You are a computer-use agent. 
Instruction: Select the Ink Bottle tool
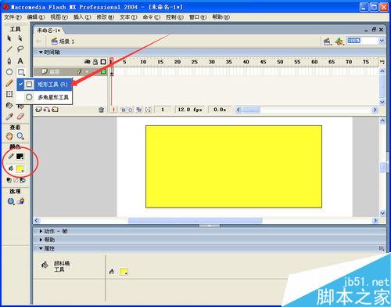[9, 105]
